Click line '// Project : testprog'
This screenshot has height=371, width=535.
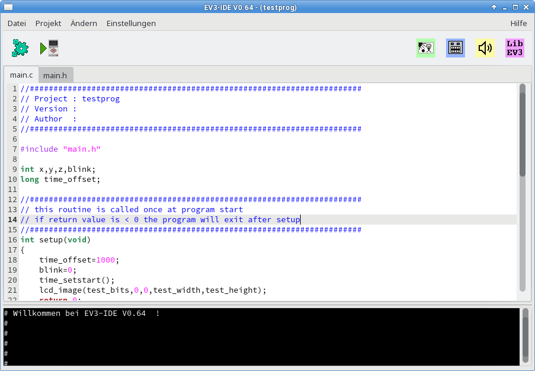click(x=70, y=99)
